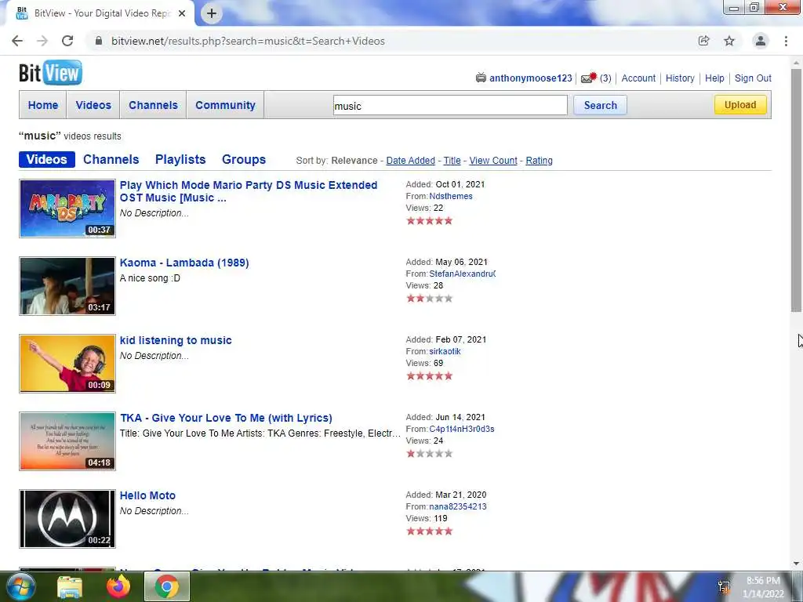Click star rating of Hello Moto video
803x602 pixels.
[429, 531]
